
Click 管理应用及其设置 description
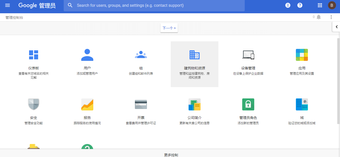(302, 74)
